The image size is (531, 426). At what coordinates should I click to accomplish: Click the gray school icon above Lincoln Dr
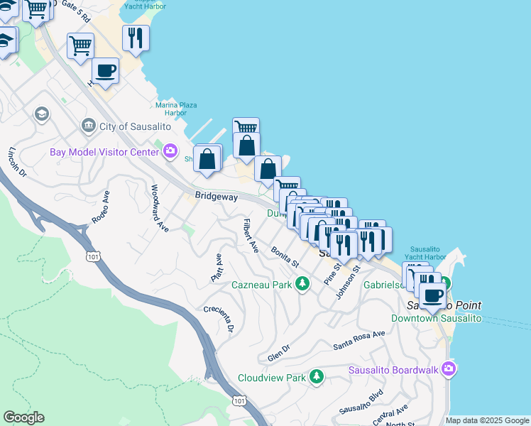(42, 114)
